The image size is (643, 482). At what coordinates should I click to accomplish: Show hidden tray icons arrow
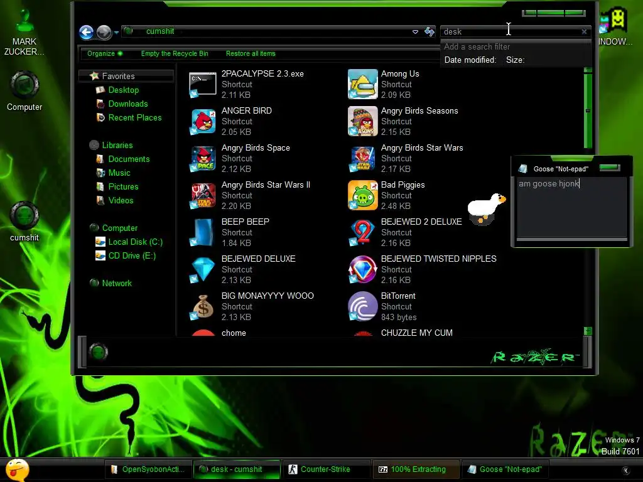625,471
